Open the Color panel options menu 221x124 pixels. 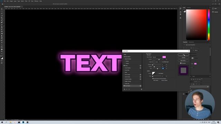click(210, 8)
